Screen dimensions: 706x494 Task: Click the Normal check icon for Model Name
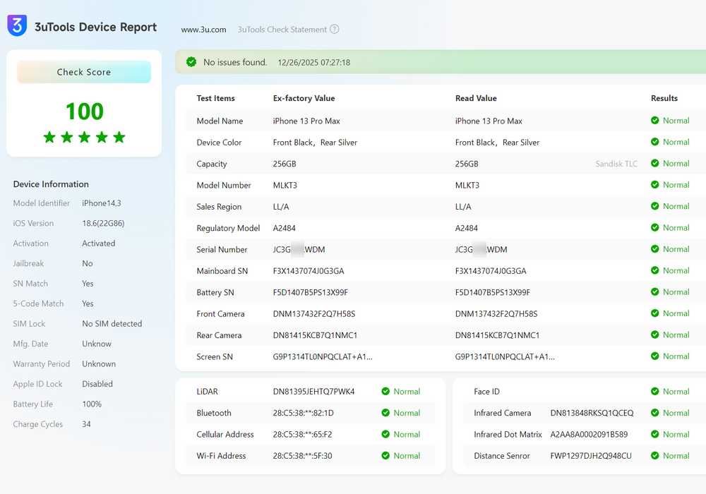[655, 121]
